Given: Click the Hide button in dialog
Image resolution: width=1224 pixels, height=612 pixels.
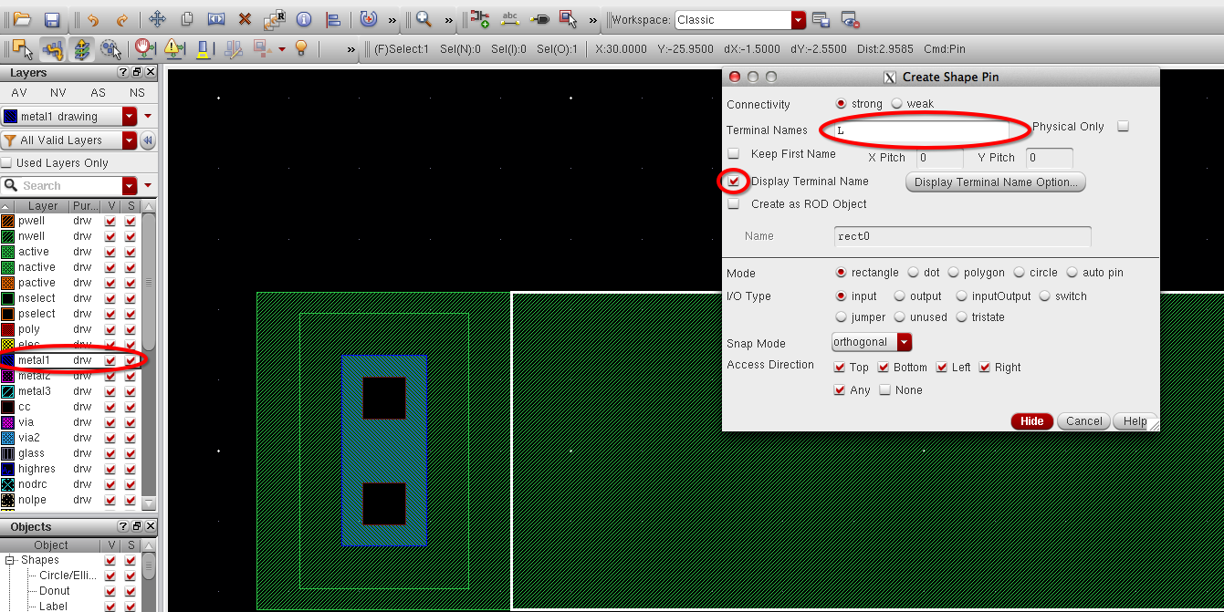Looking at the screenshot, I should 1032,421.
